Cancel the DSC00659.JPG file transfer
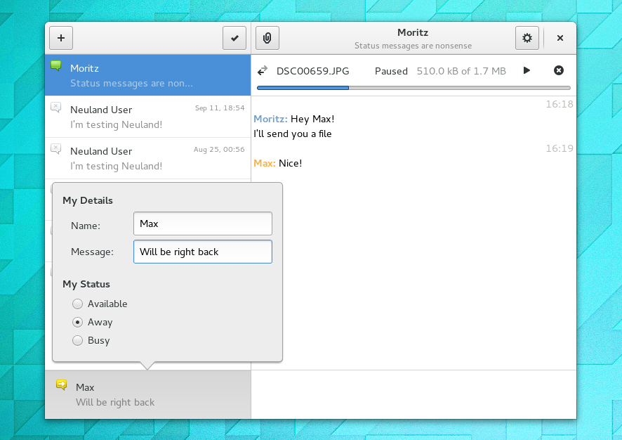Image resolution: width=622 pixels, height=440 pixels. 559,70
